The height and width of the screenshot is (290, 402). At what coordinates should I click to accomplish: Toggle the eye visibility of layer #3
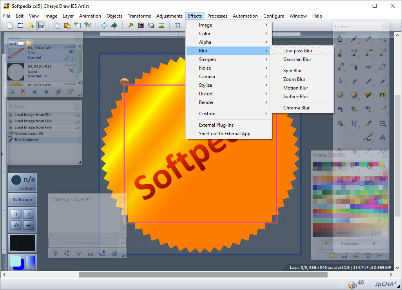(72, 52)
